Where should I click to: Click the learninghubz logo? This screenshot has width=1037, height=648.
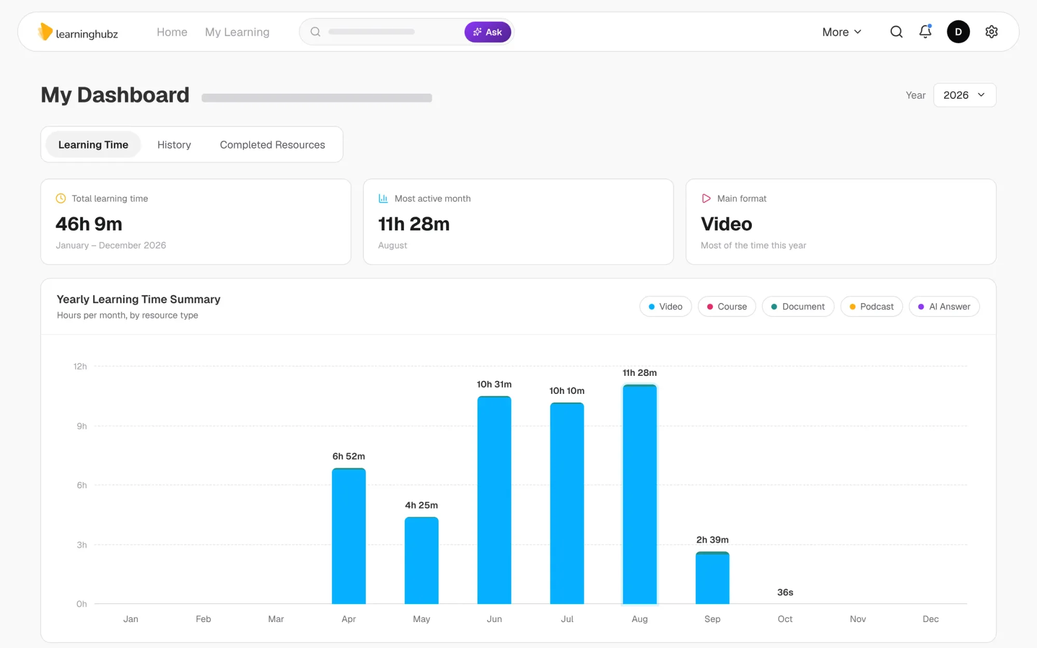coord(78,32)
